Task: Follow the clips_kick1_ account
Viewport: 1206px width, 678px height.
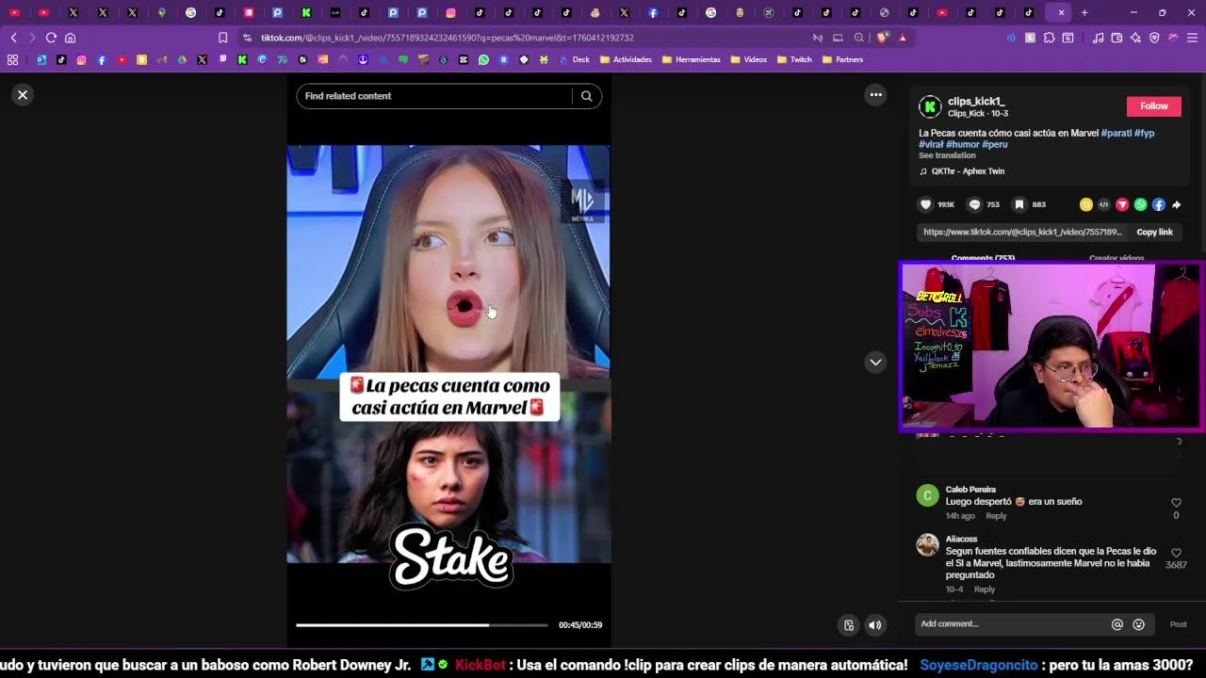Action: pos(1153,106)
